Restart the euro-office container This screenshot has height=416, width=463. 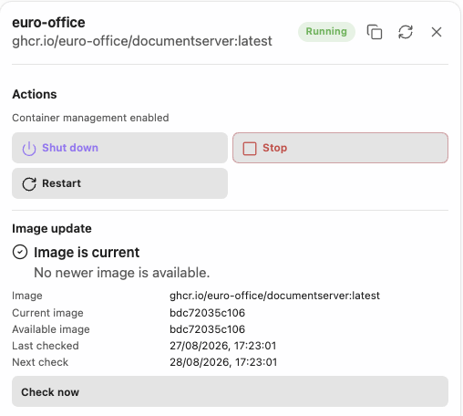pos(119,183)
